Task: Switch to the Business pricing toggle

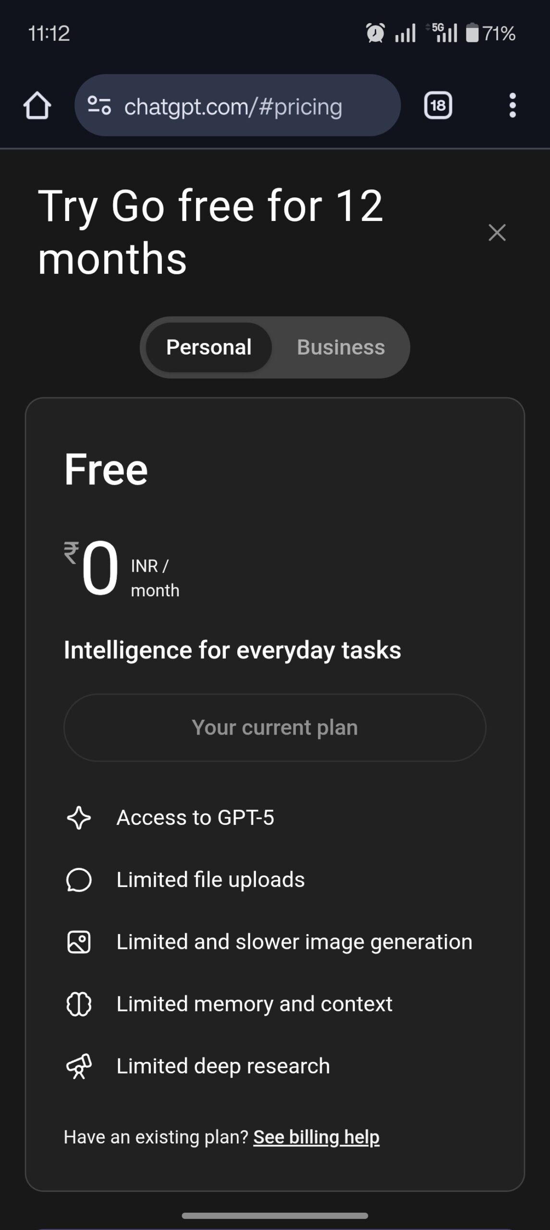Action: [340, 347]
